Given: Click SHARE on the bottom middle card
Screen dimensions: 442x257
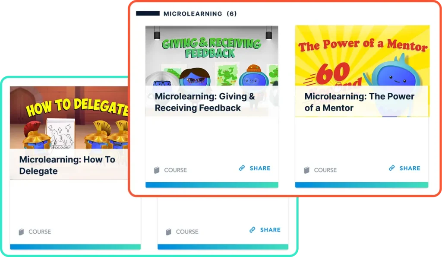Looking at the screenshot, I should 270,230.
